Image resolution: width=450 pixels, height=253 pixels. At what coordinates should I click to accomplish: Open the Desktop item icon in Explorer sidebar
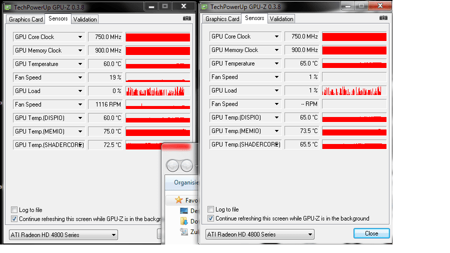184,211
